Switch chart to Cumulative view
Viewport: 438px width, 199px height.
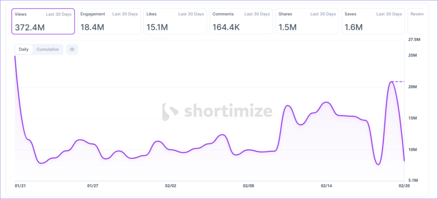[47, 49]
